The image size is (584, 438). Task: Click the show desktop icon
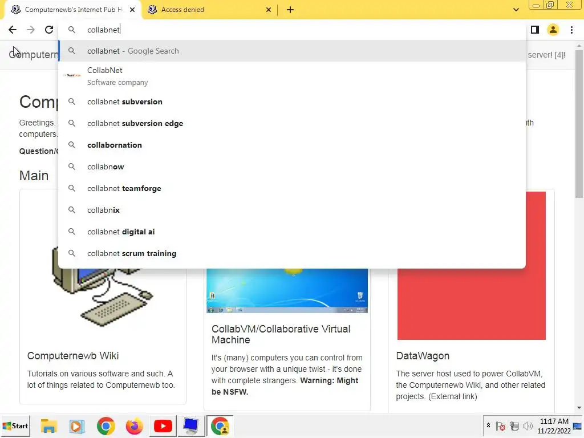(x=578, y=426)
